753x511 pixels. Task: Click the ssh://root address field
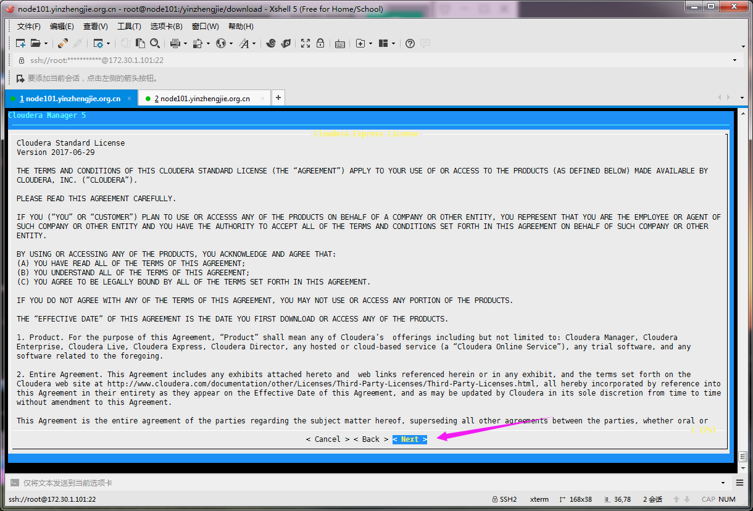tap(379, 60)
